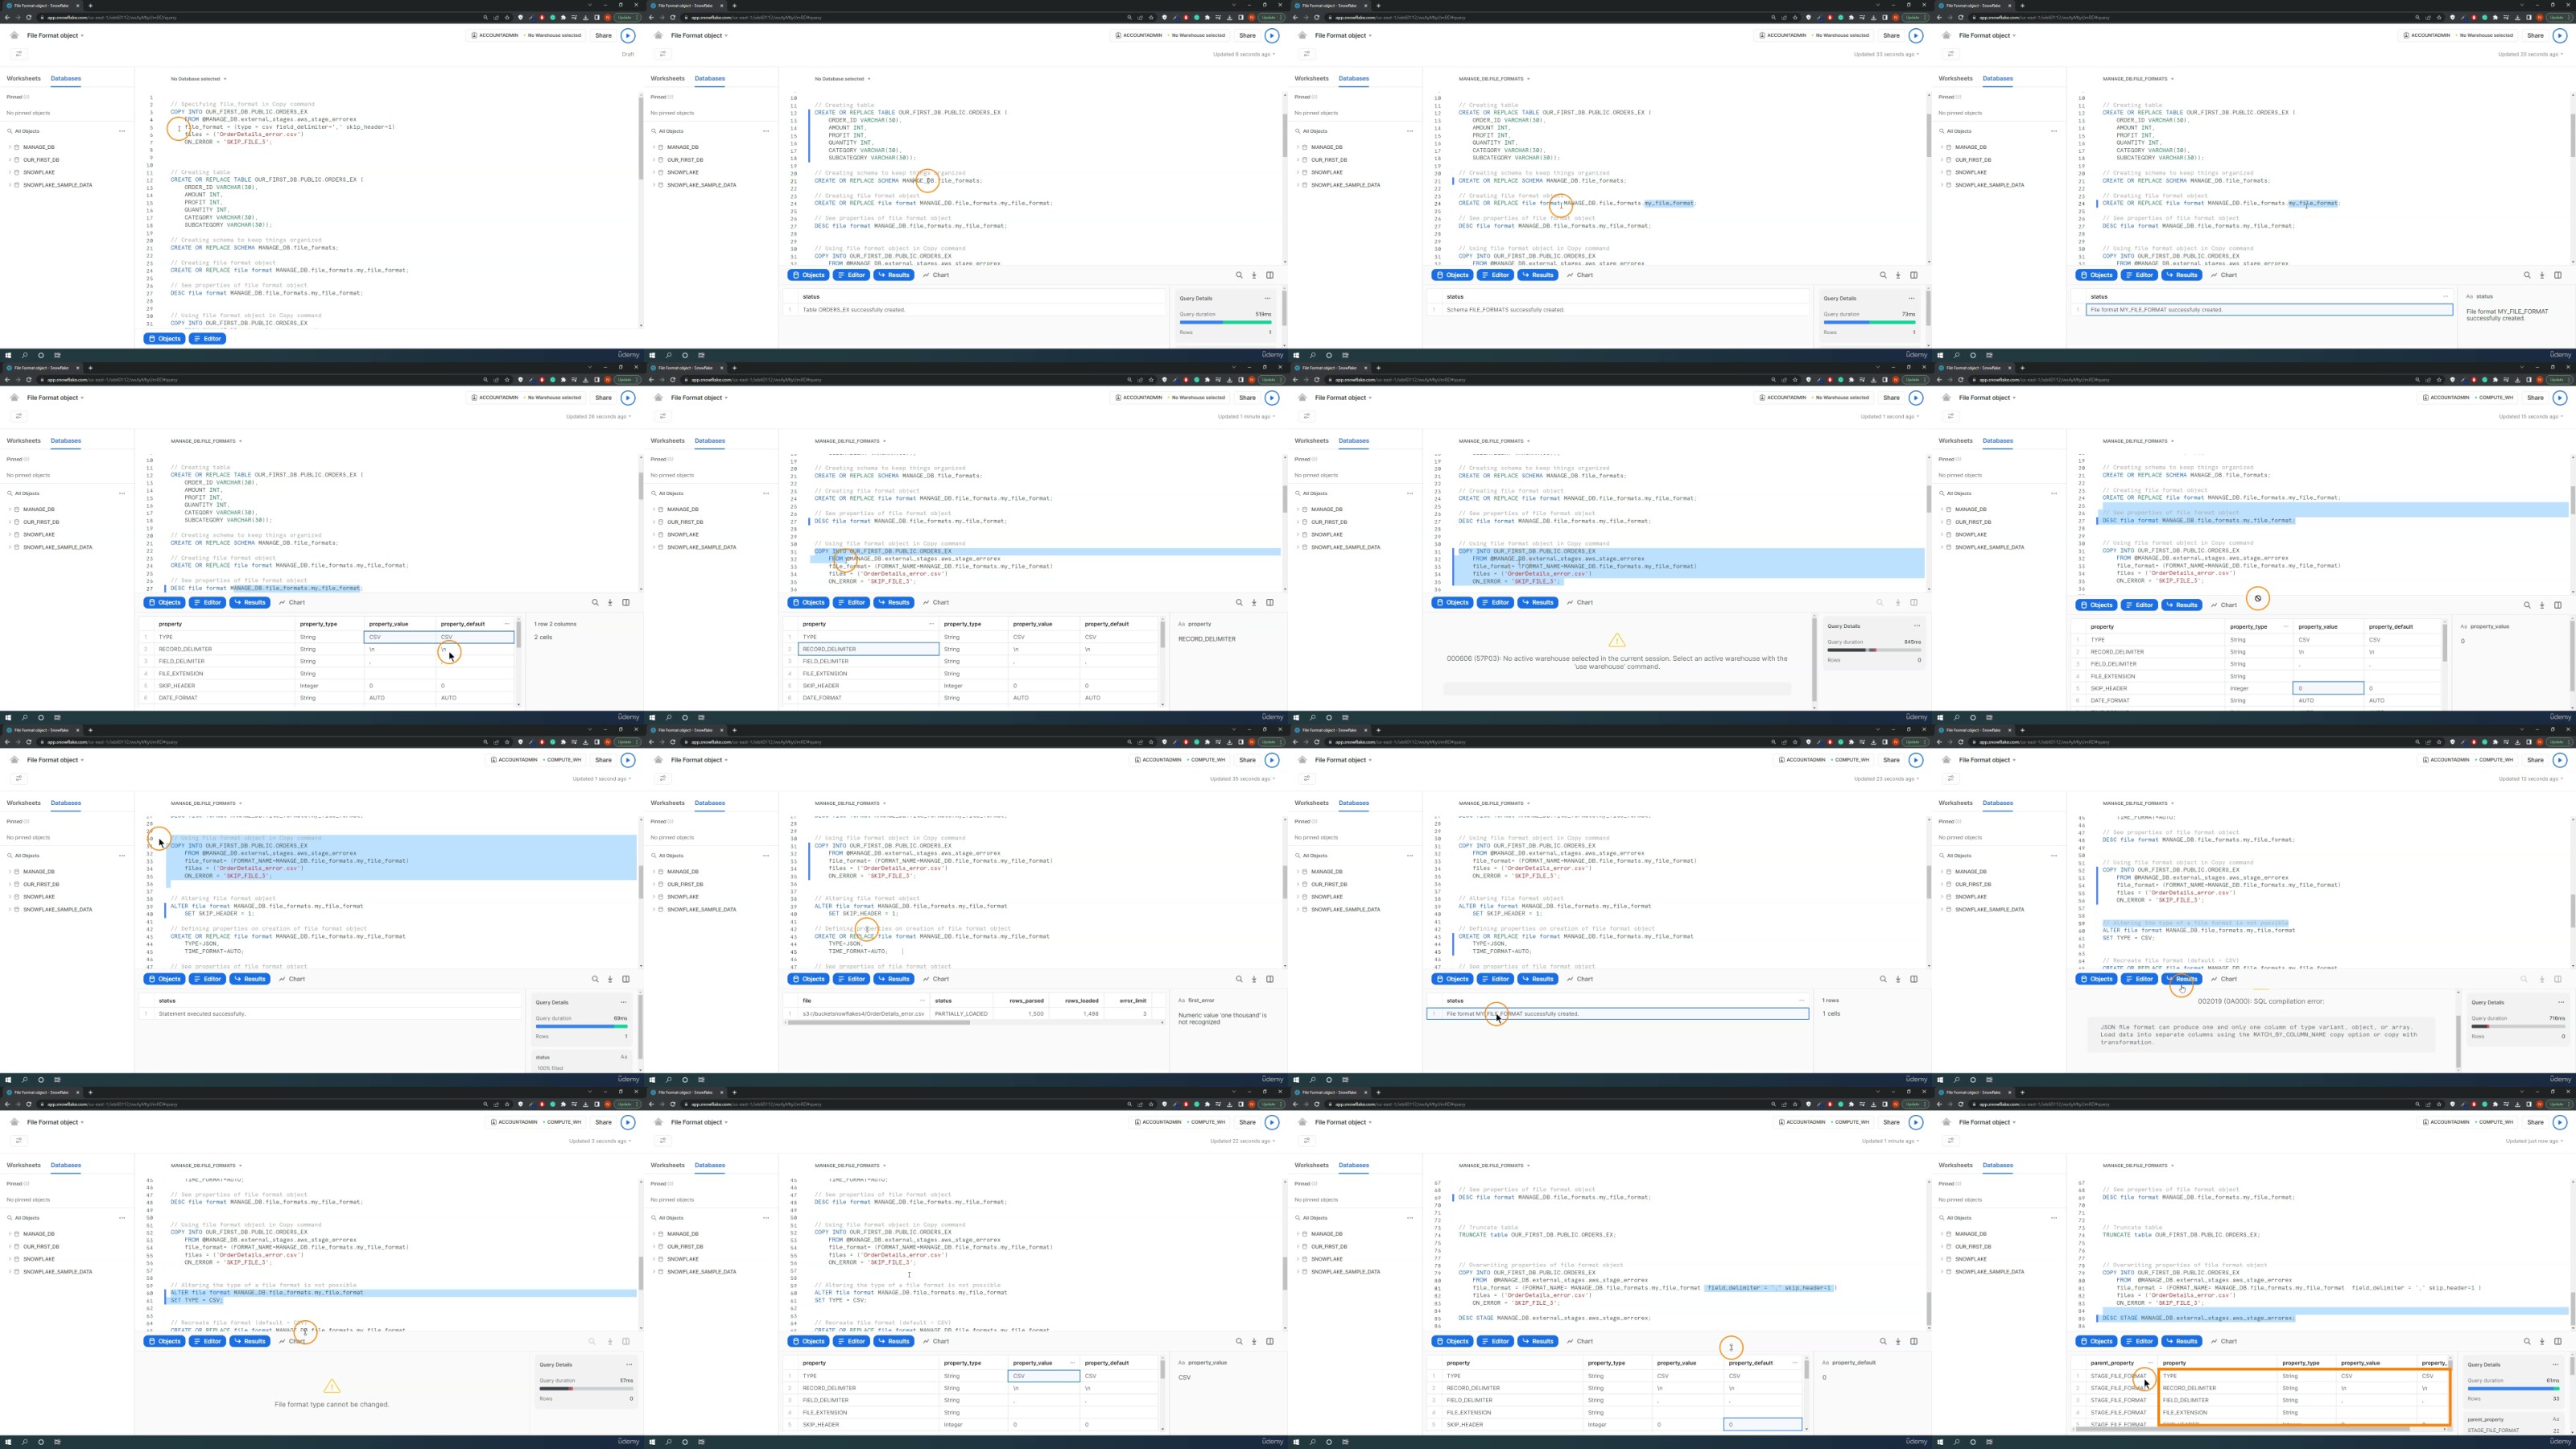Click split-pane icon above 'Schema FILE_FORMATS successfully created'
This screenshot has width=2576, height=1449.
point(1914,275)
